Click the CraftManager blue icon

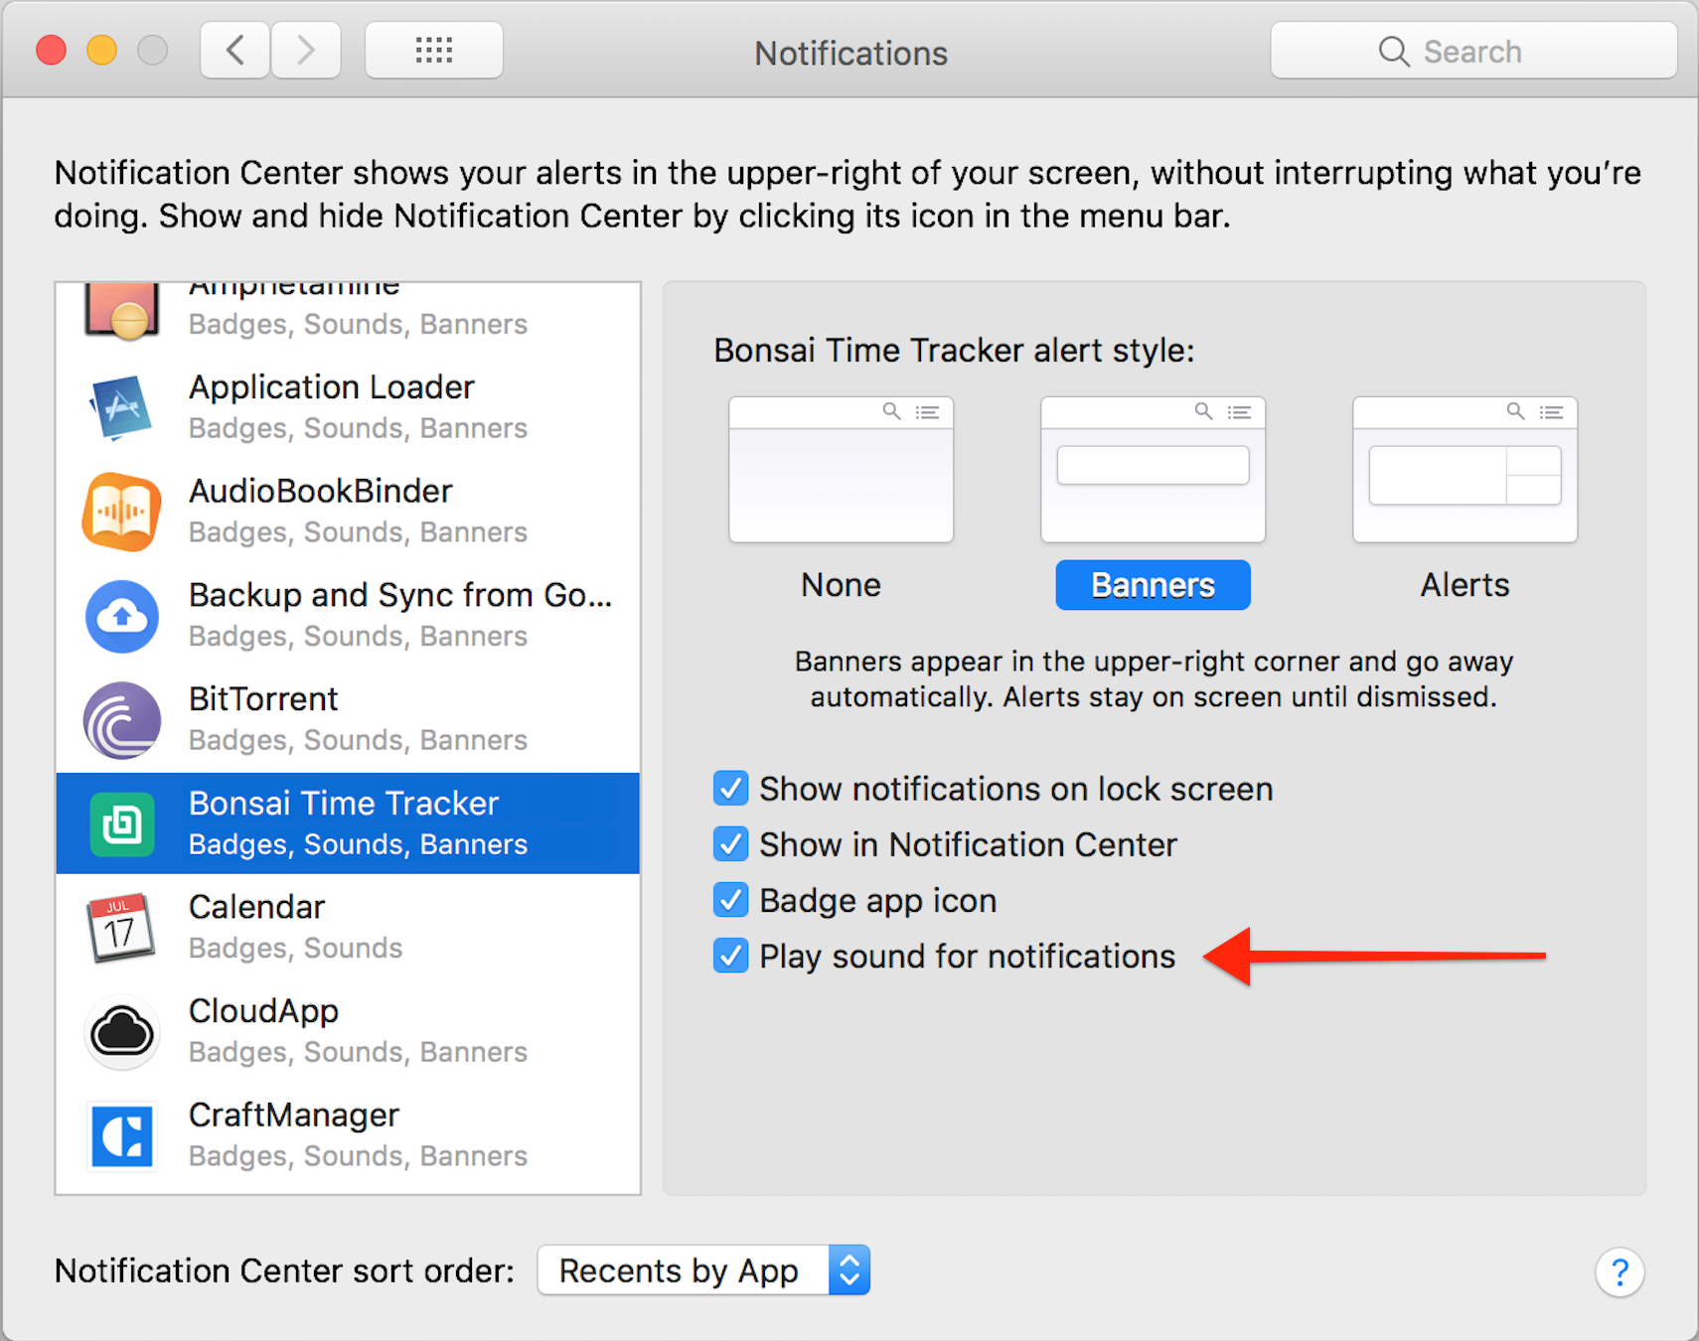(122, 1135)
